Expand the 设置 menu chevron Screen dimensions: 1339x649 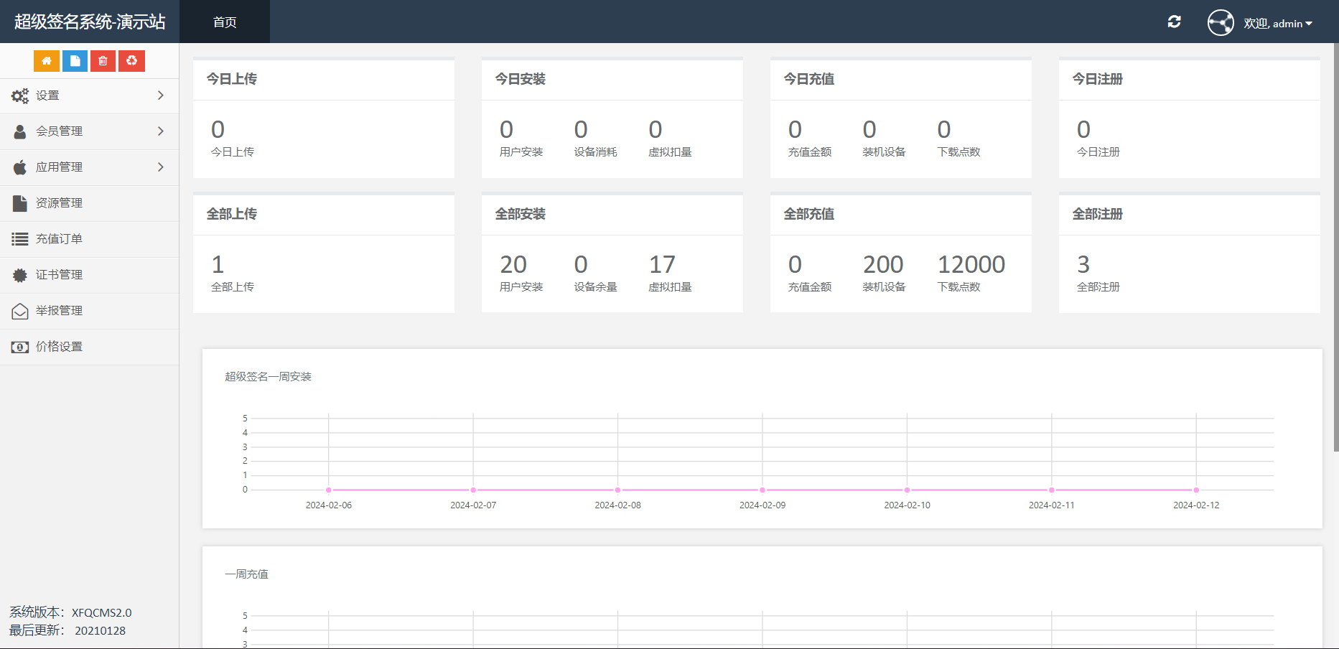click(161, 95)
